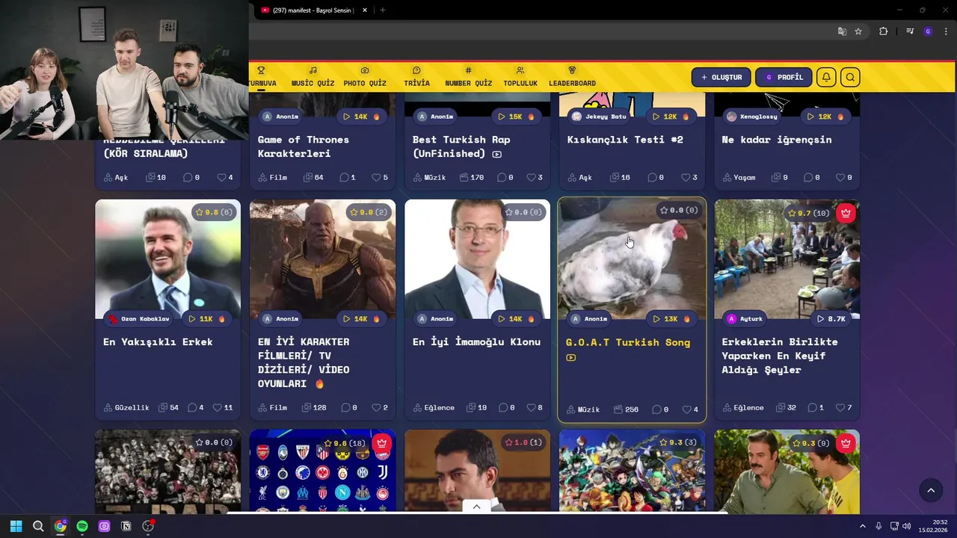This screenshot has width=957, height=538.
Task: Open the browser translate icon
Action: pos(842,31)
